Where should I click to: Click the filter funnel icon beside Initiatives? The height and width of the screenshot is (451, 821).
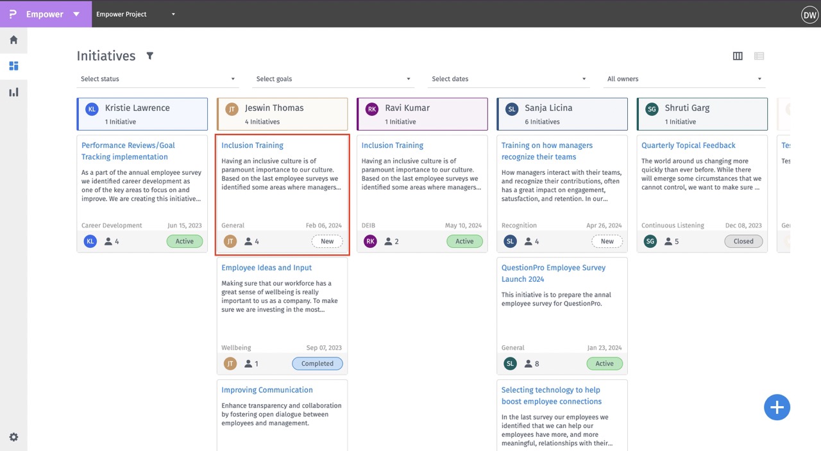[149, 56]
